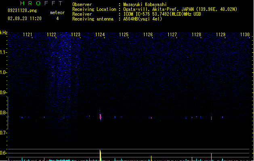Click the observer name Masayuki Kobayashi
The height and width of the screenshot is (161, 254).
click(x=145, y=4)
